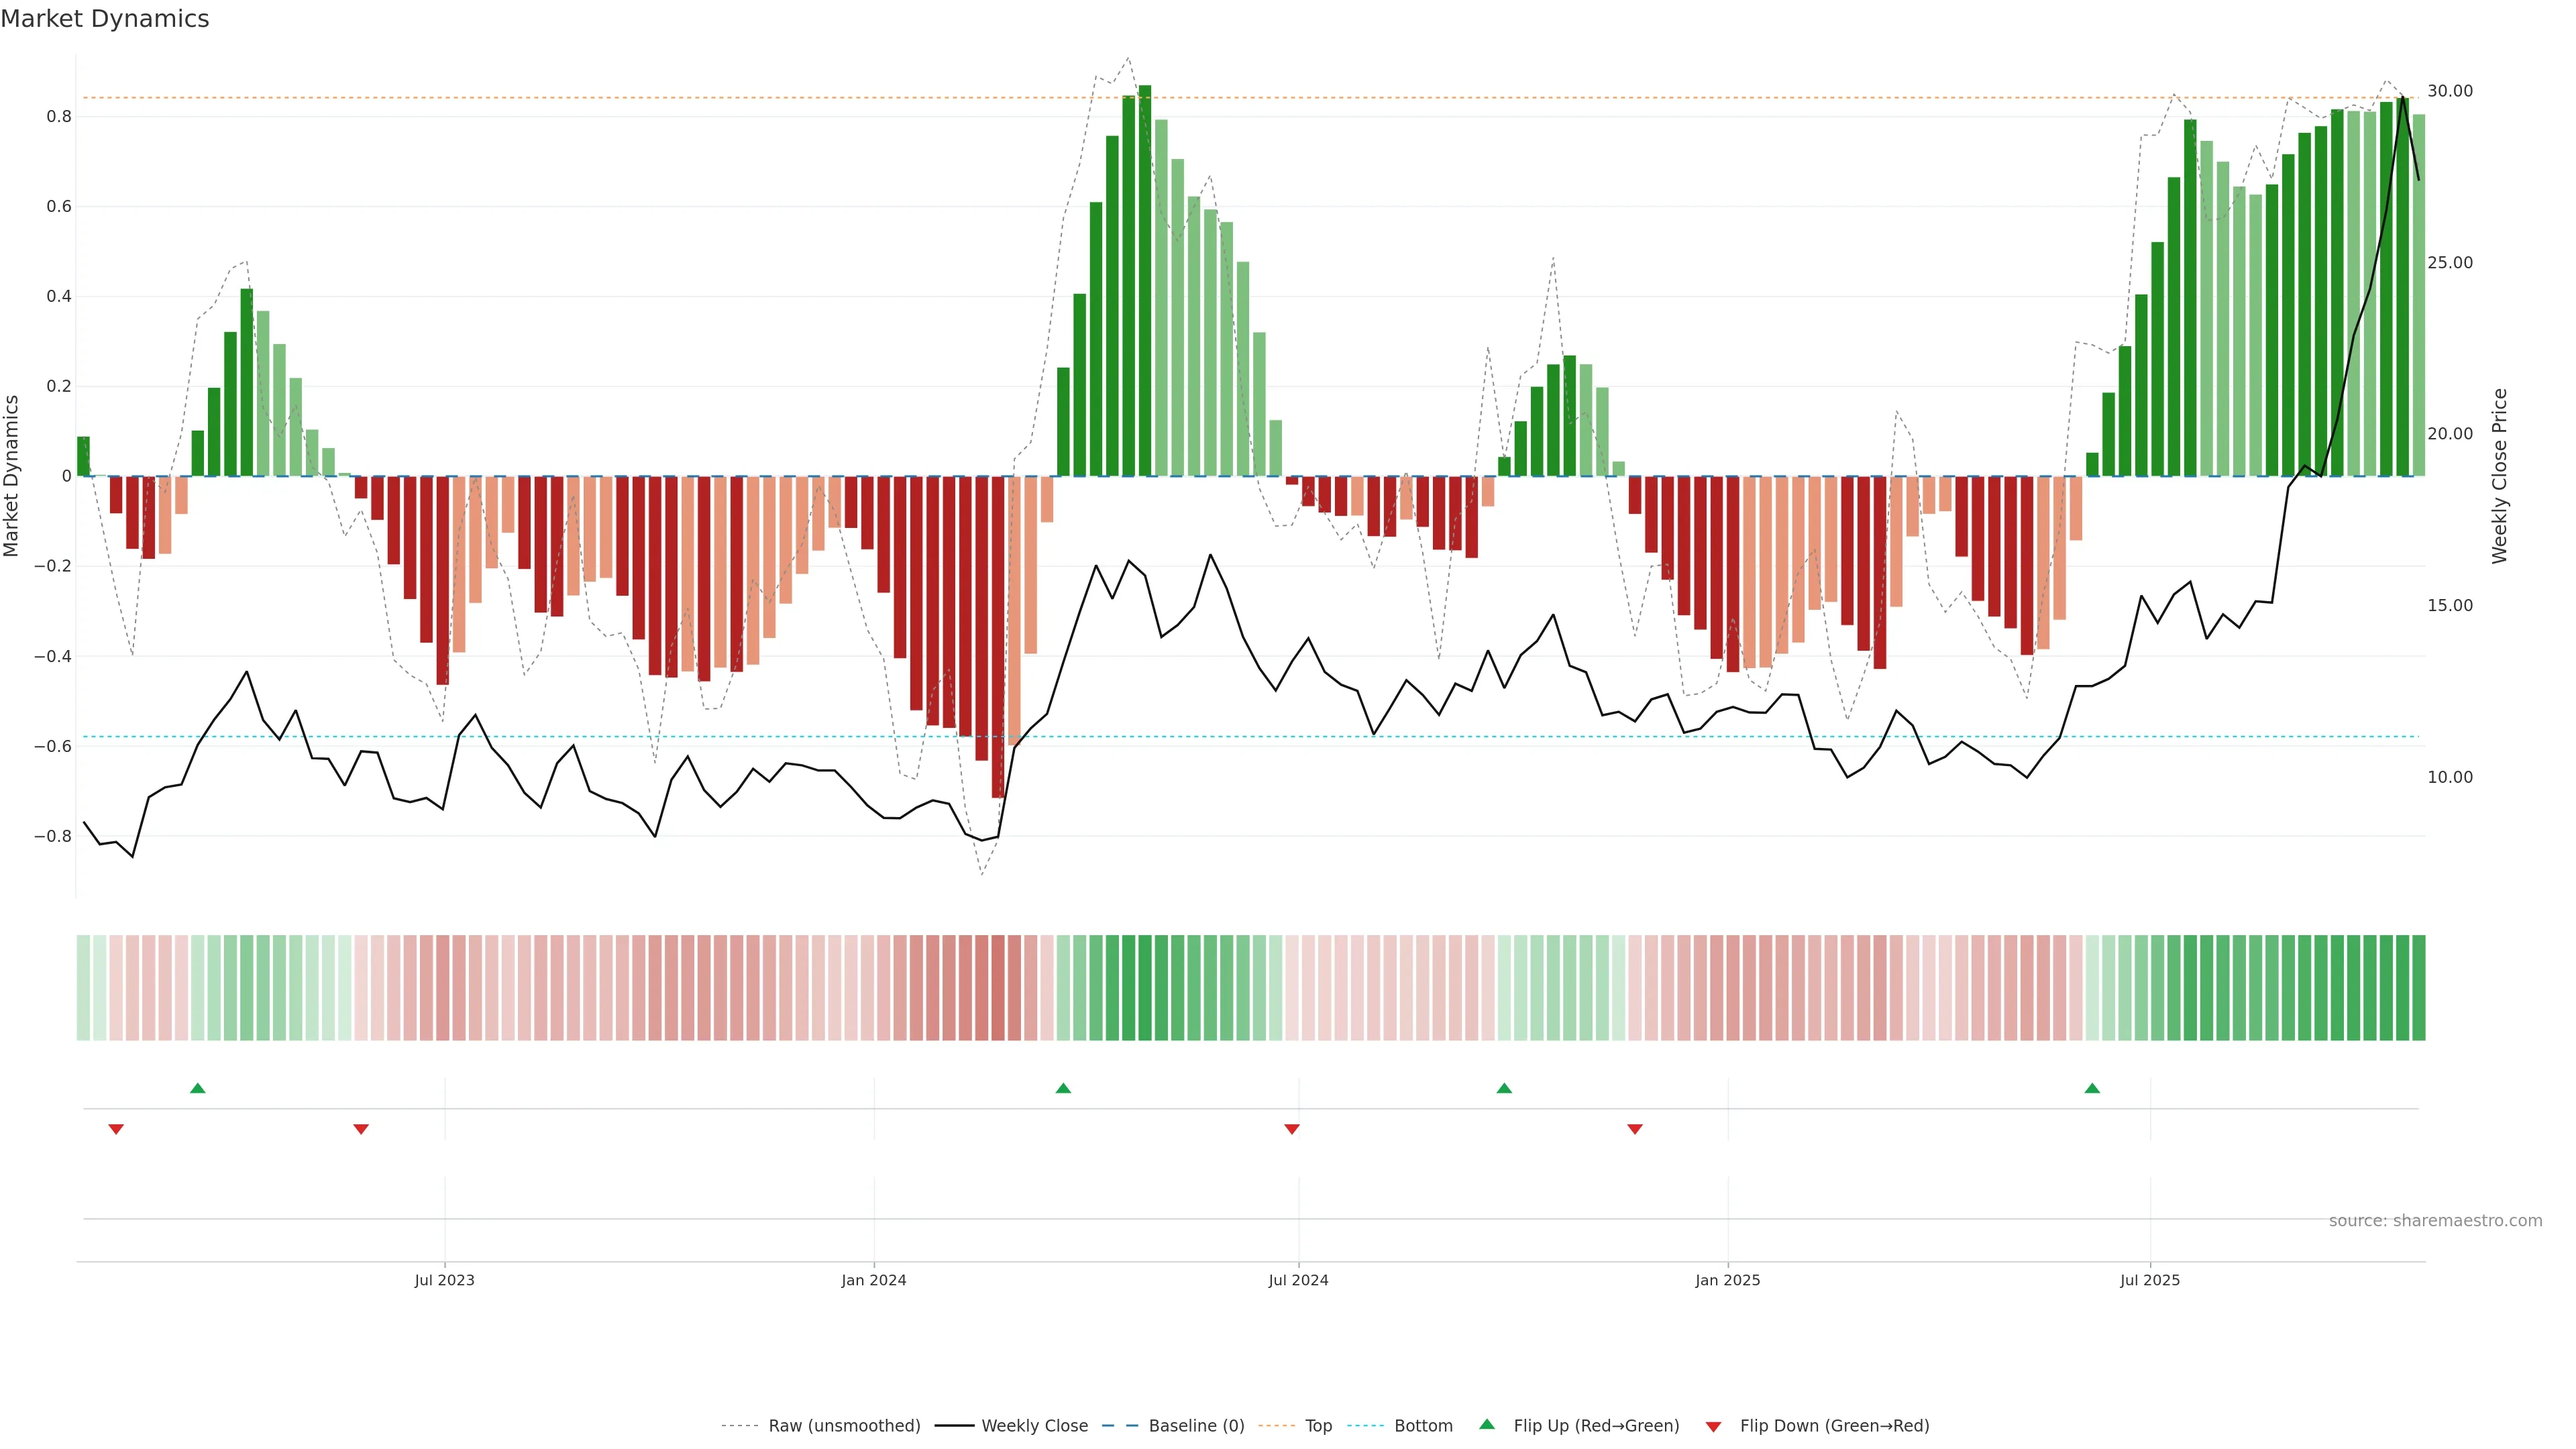Toggle the Weekly Close legend entry
2576x1449 pixels.
point(1034,1426)
